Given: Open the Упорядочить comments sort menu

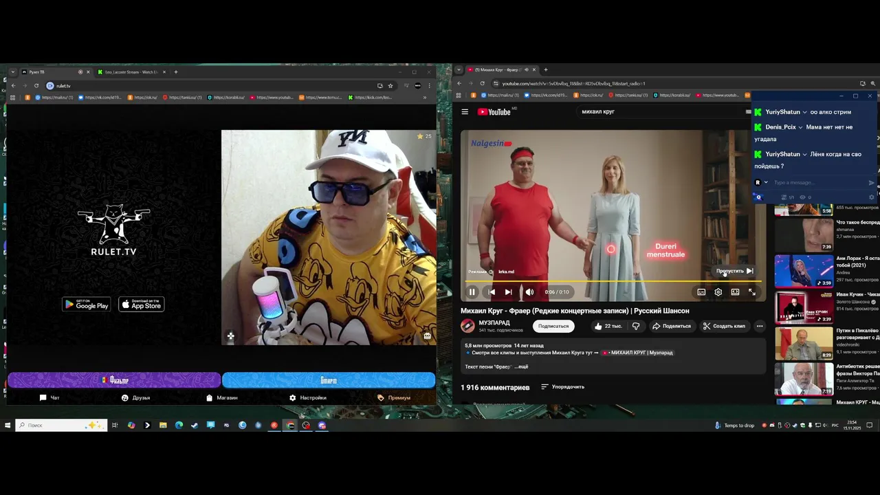Looking at the screenshot, I should (x=562, y=387).
